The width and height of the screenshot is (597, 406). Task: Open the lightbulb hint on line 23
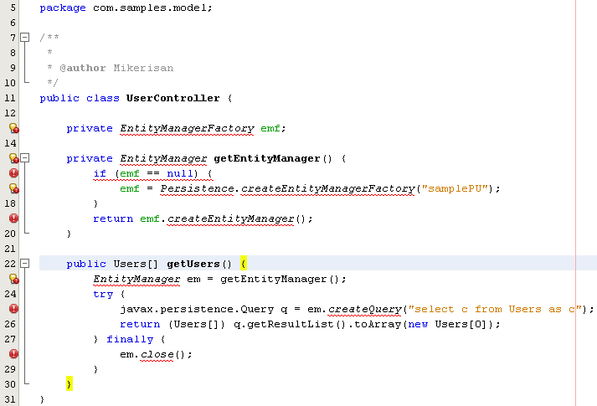[13, 279]
